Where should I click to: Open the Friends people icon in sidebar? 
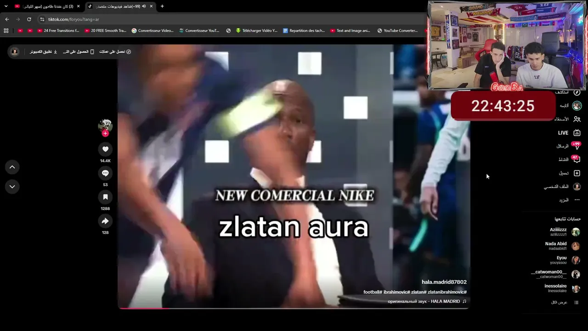click(x=577, y=119)
